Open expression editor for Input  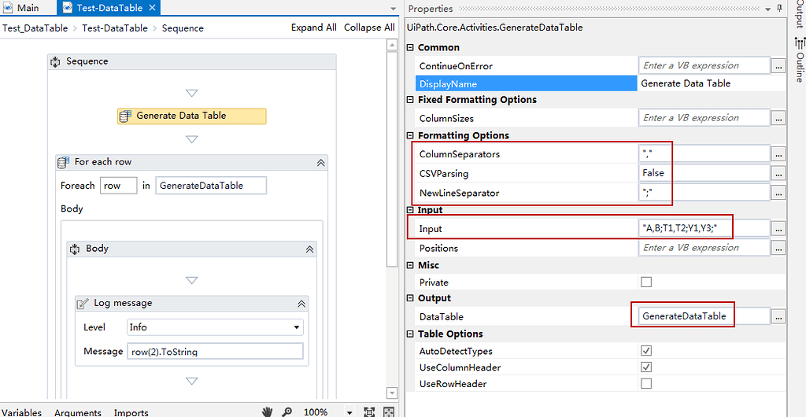(778, 228)
